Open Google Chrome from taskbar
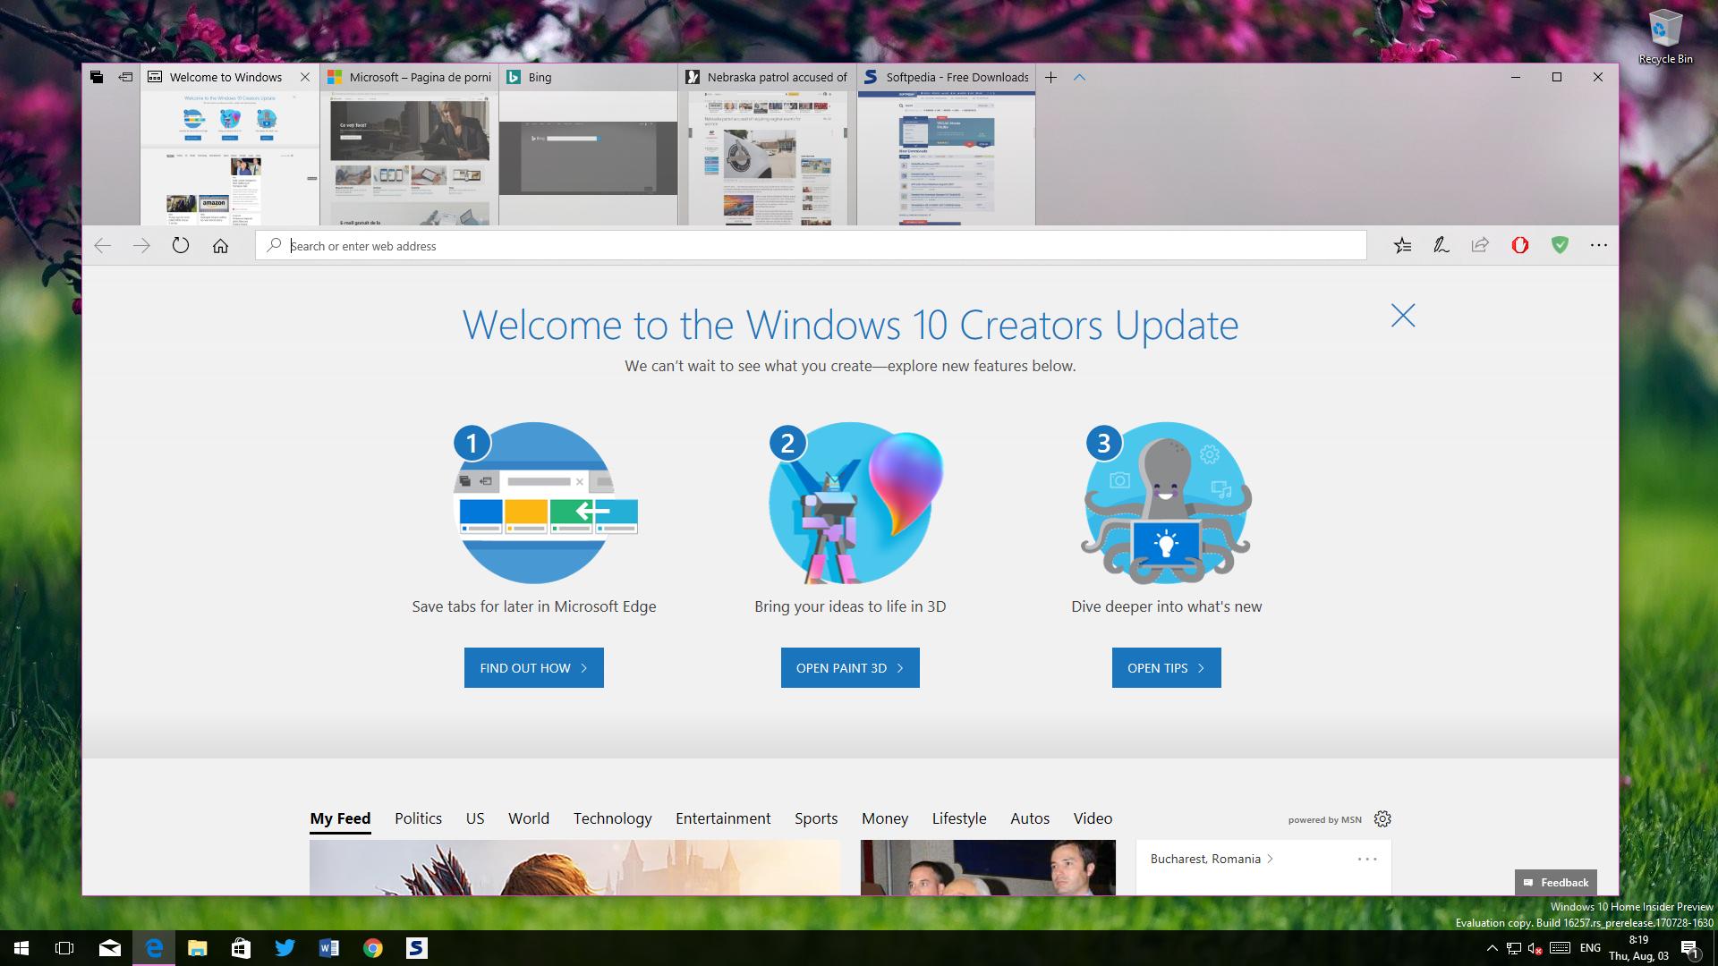Viewport: 1718px width, 966px height. (373, 948)
